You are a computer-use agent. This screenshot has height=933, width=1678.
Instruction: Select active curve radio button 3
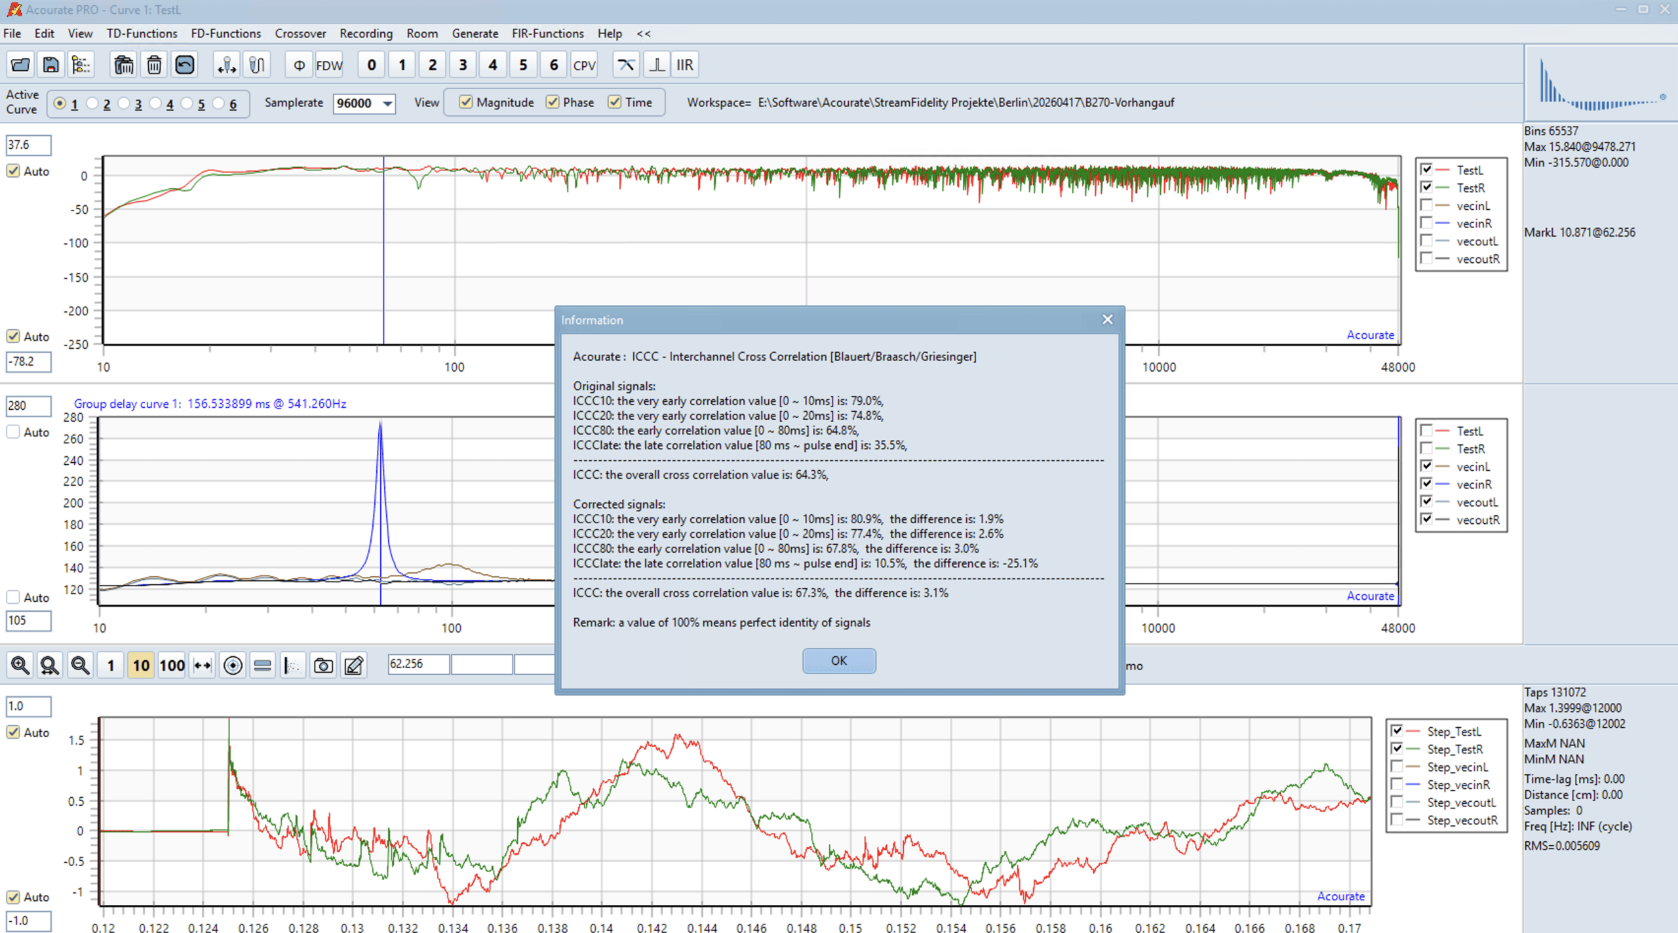click(125, 104)
